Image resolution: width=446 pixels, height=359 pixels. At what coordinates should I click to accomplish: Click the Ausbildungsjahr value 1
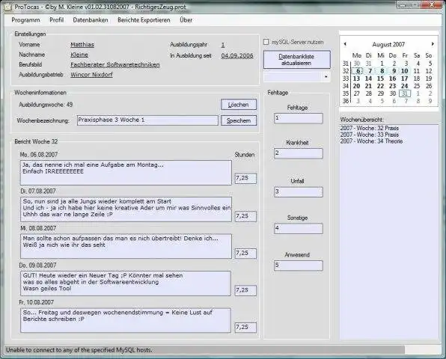pos(223,45)
